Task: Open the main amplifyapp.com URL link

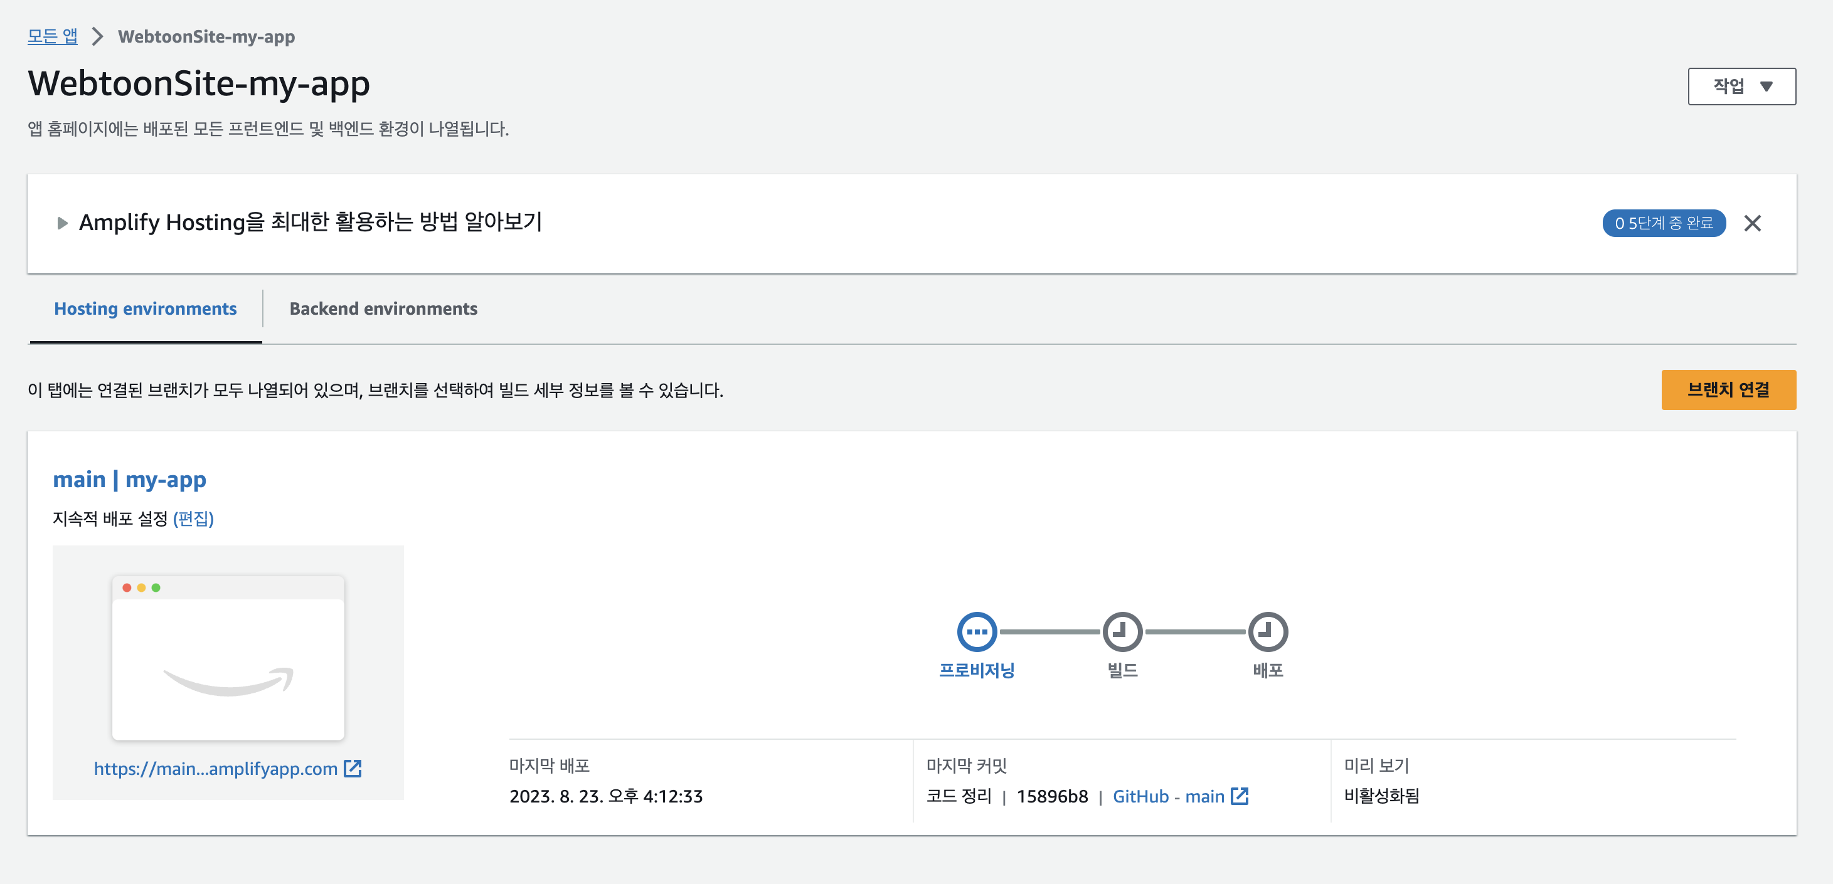Action: (x=216, y=769)
